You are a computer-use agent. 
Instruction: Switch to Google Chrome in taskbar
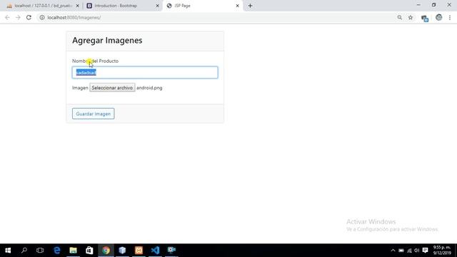point(106,251)
